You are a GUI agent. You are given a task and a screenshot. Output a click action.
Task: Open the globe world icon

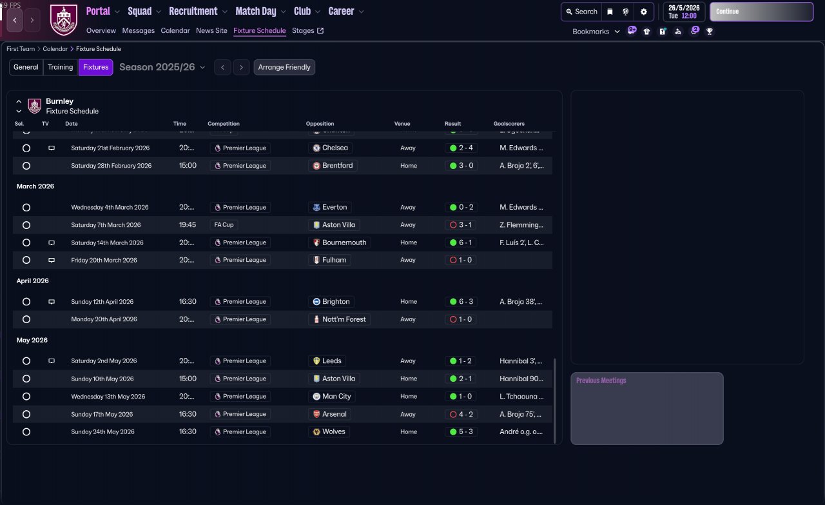(x=626, y=12)
